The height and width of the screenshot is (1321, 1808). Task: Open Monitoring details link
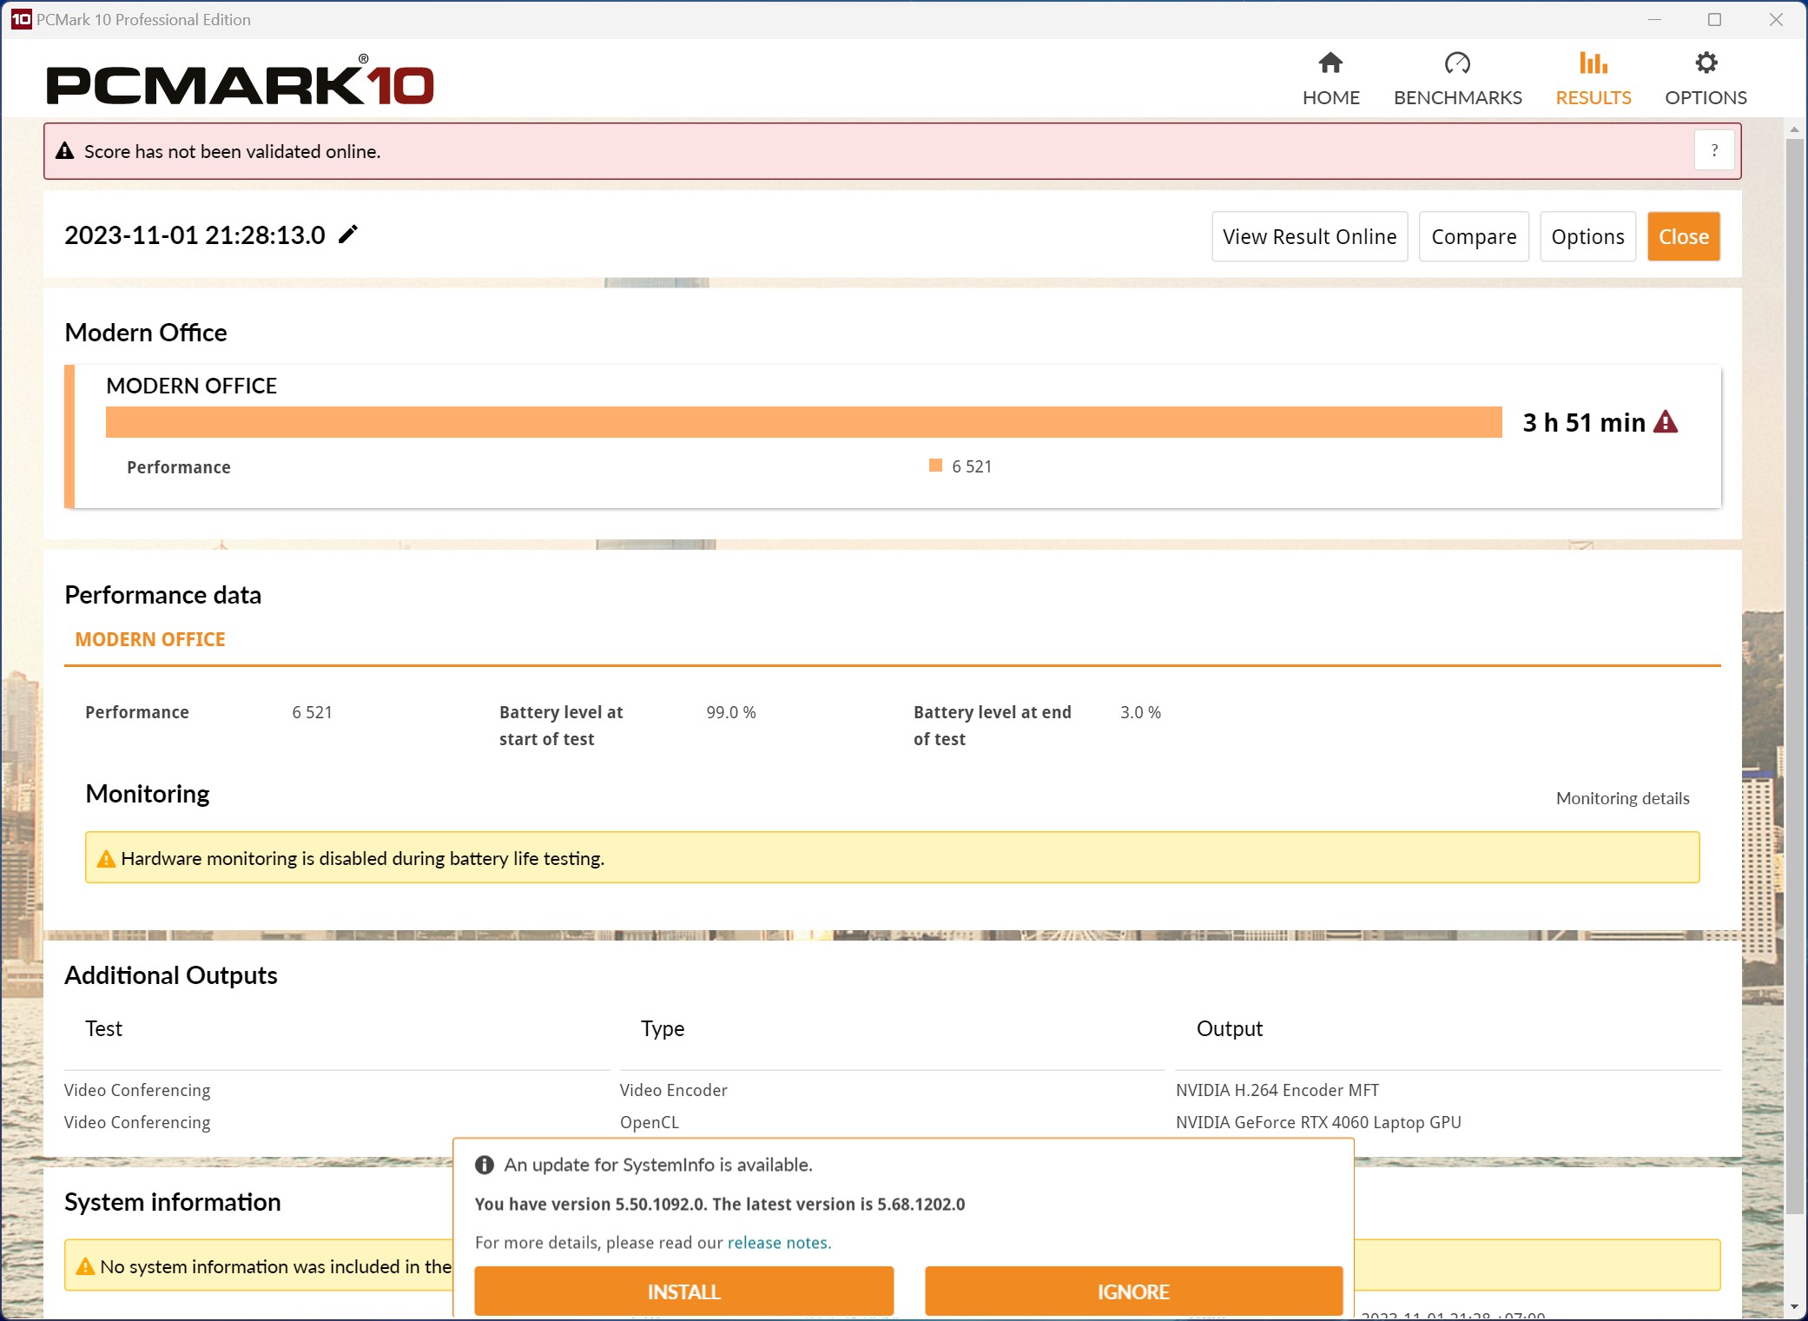(x=1622, y=798)
